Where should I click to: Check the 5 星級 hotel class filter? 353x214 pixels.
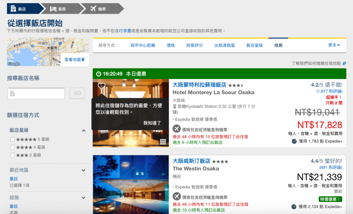click(x=12, y=140)
